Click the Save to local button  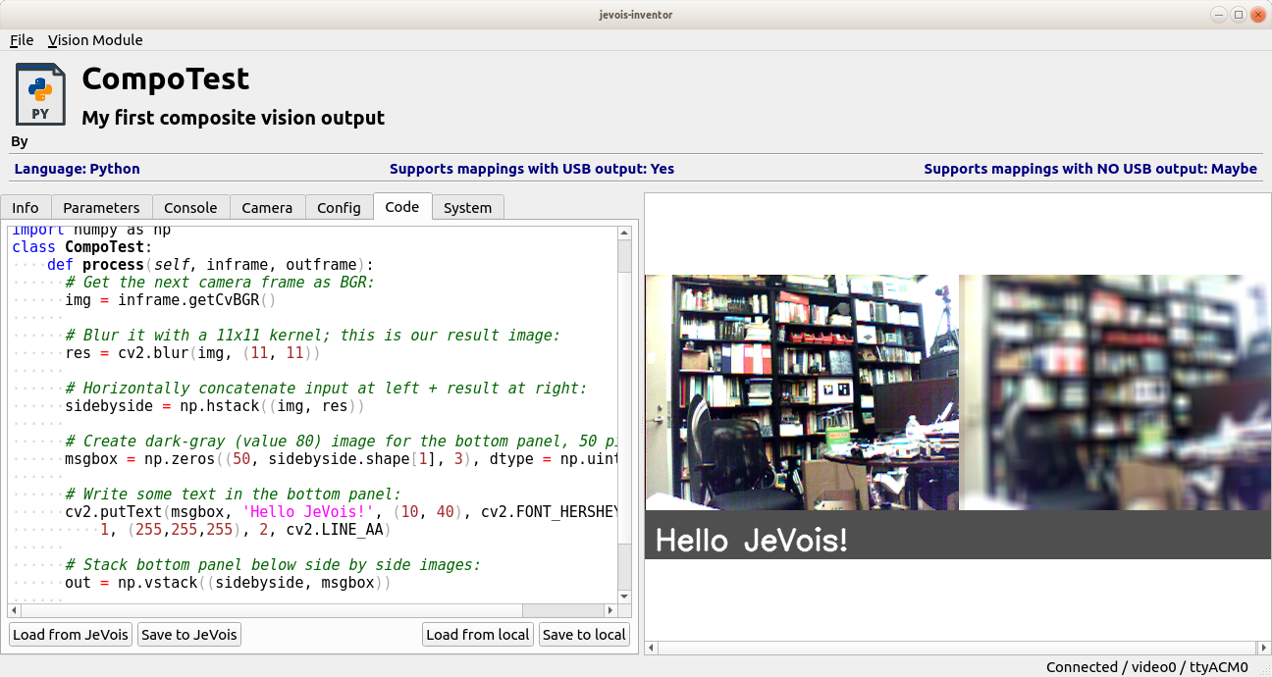pyautogui.click(x=584, y=635)
